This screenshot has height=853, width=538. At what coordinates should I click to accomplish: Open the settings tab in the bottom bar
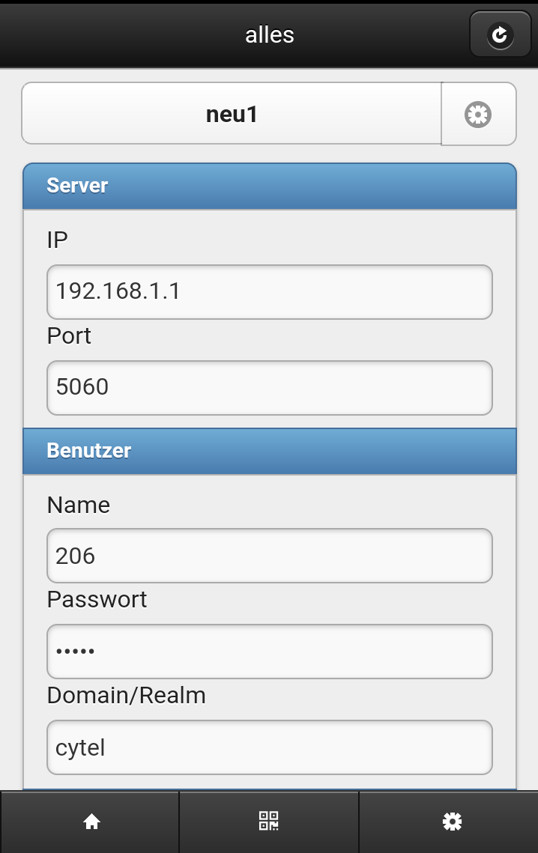point(451,822)
